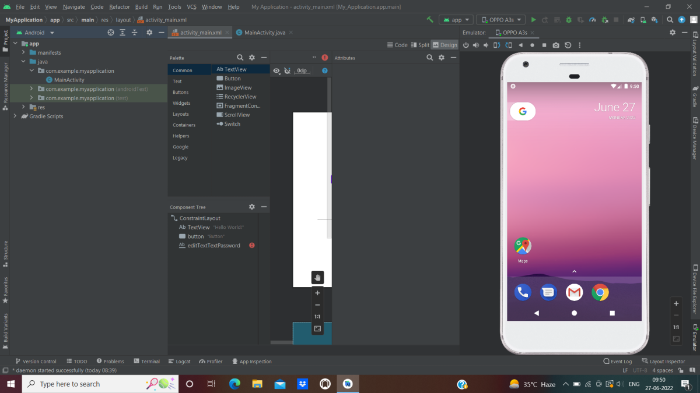Screen dimensions: 700x393
Task: Select editTextTextPassword in Component Tree
Action: [x=213, y=246]
